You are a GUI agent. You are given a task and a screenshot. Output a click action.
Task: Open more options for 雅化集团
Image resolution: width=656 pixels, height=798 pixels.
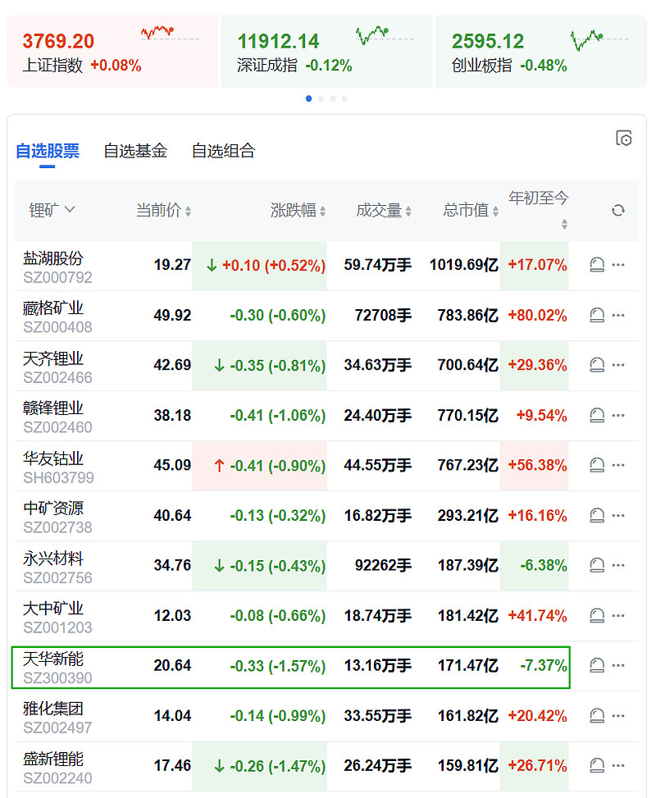coord(618,716)
